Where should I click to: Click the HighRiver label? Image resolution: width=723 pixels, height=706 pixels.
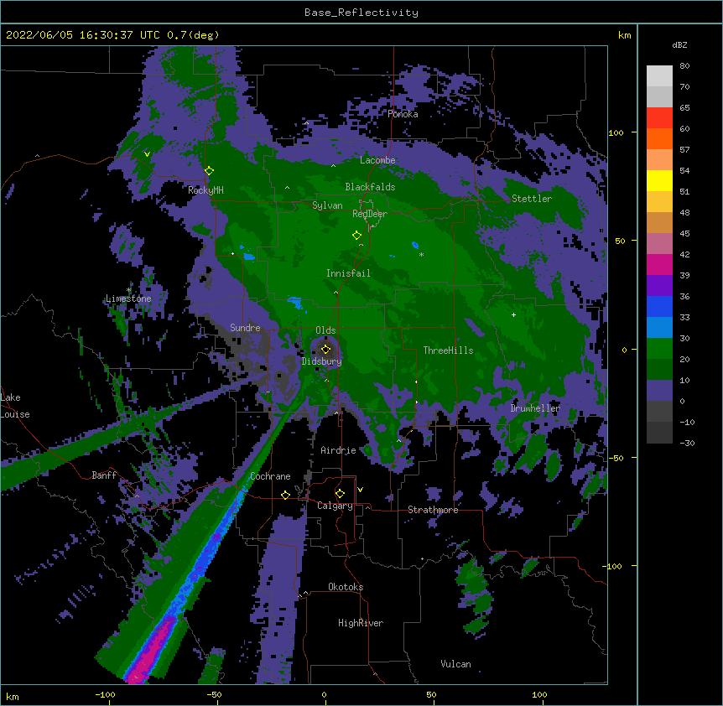click(x=361, y=623)
